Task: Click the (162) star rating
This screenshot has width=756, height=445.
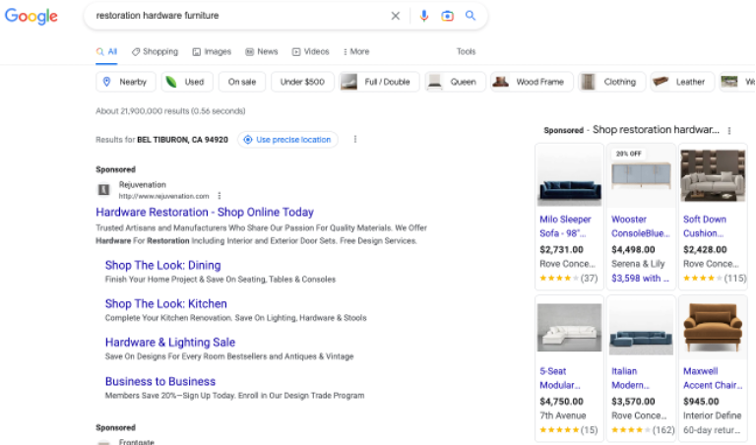Action: (643, 430)
